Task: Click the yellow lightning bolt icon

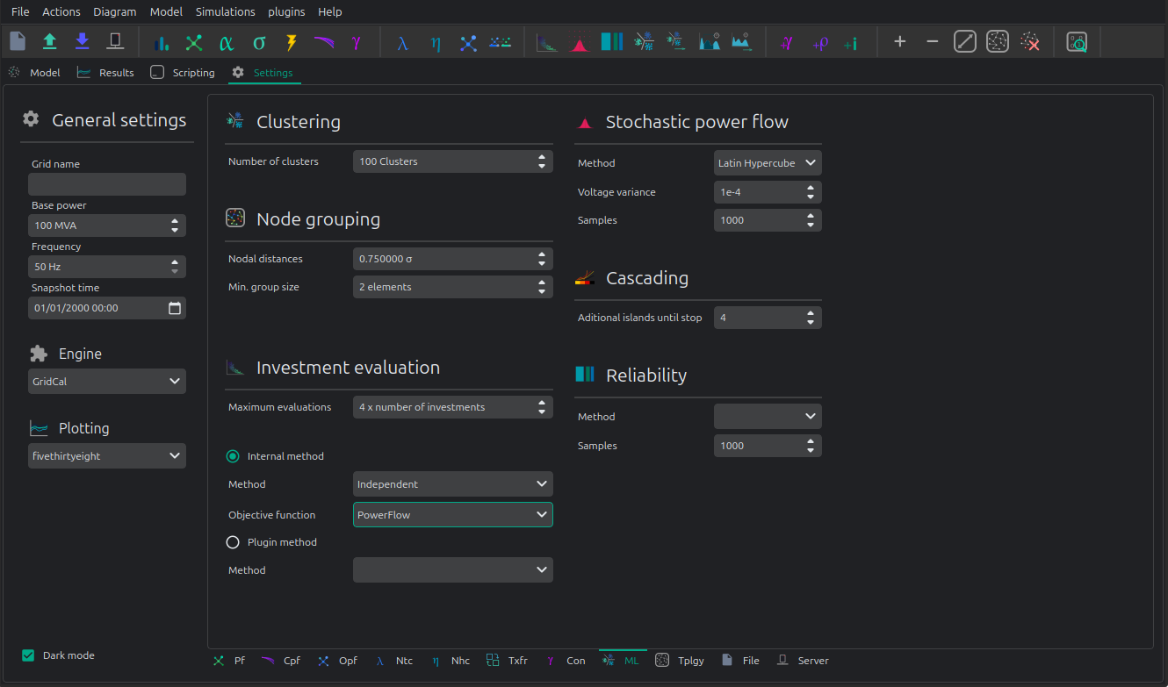Action: [292, 42]
